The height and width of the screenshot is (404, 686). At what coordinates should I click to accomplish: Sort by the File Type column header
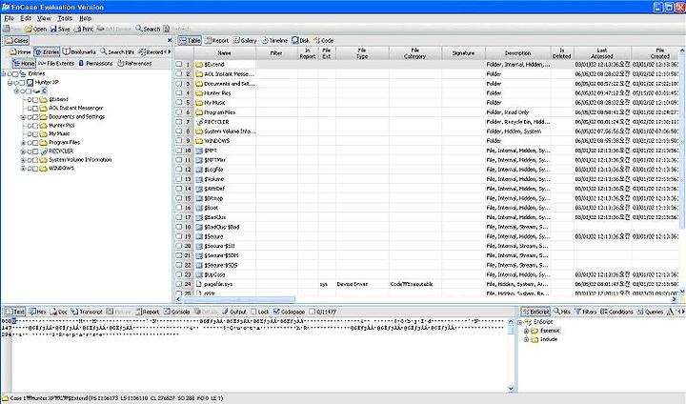(x=362, y=53)
